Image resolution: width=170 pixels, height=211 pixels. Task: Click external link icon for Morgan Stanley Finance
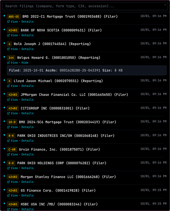(8, 182)
